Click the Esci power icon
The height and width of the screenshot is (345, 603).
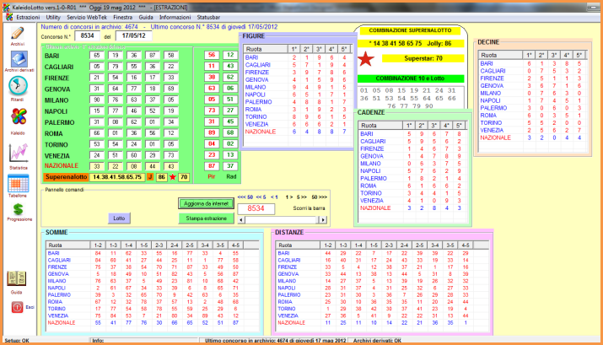point(17,307)
